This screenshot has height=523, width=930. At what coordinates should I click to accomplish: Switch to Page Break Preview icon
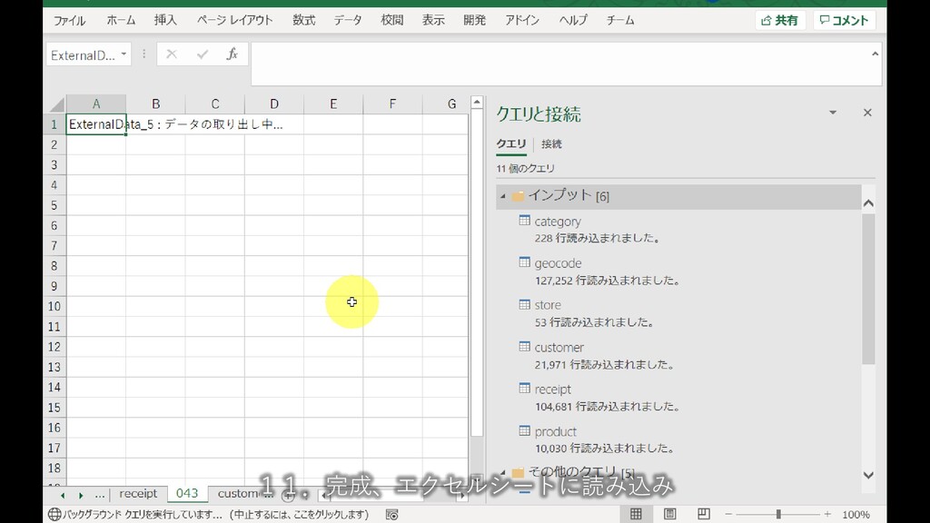coord(701,514)
